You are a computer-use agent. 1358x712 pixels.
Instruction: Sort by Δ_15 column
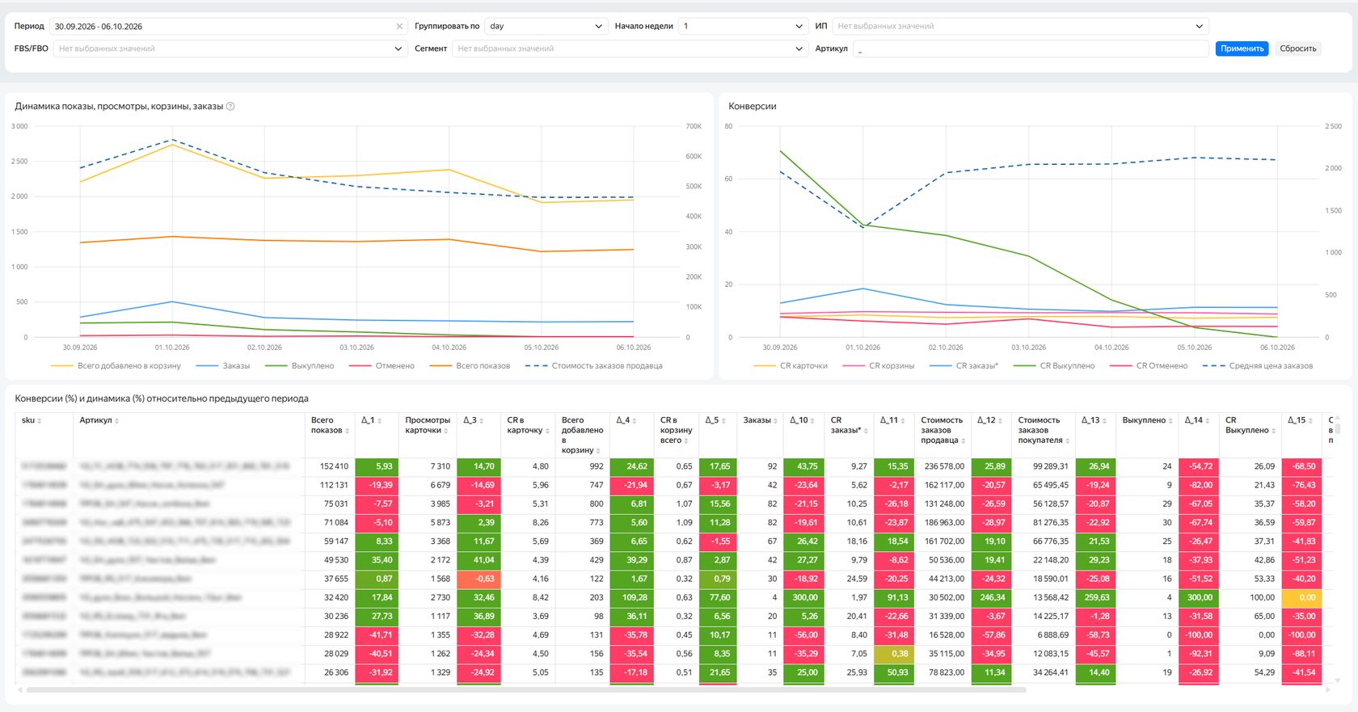(x=1310, y=421)
